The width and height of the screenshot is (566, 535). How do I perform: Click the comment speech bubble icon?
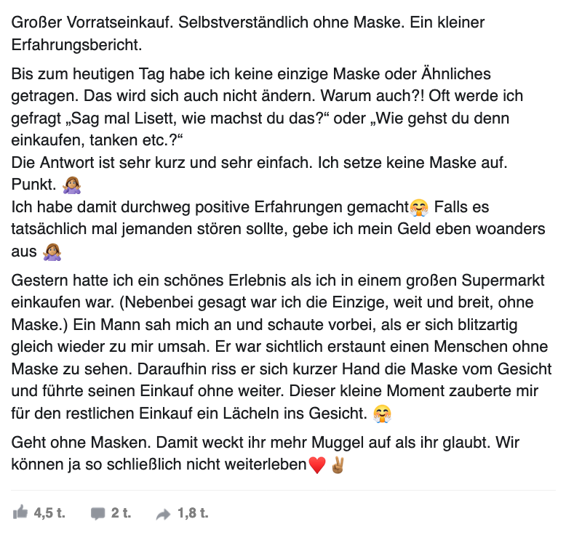pyautogui.click(x=97, y=514)
